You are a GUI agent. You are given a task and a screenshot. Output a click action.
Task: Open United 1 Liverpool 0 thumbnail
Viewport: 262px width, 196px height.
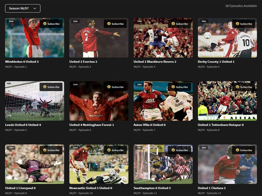click(x=35, y=164)
